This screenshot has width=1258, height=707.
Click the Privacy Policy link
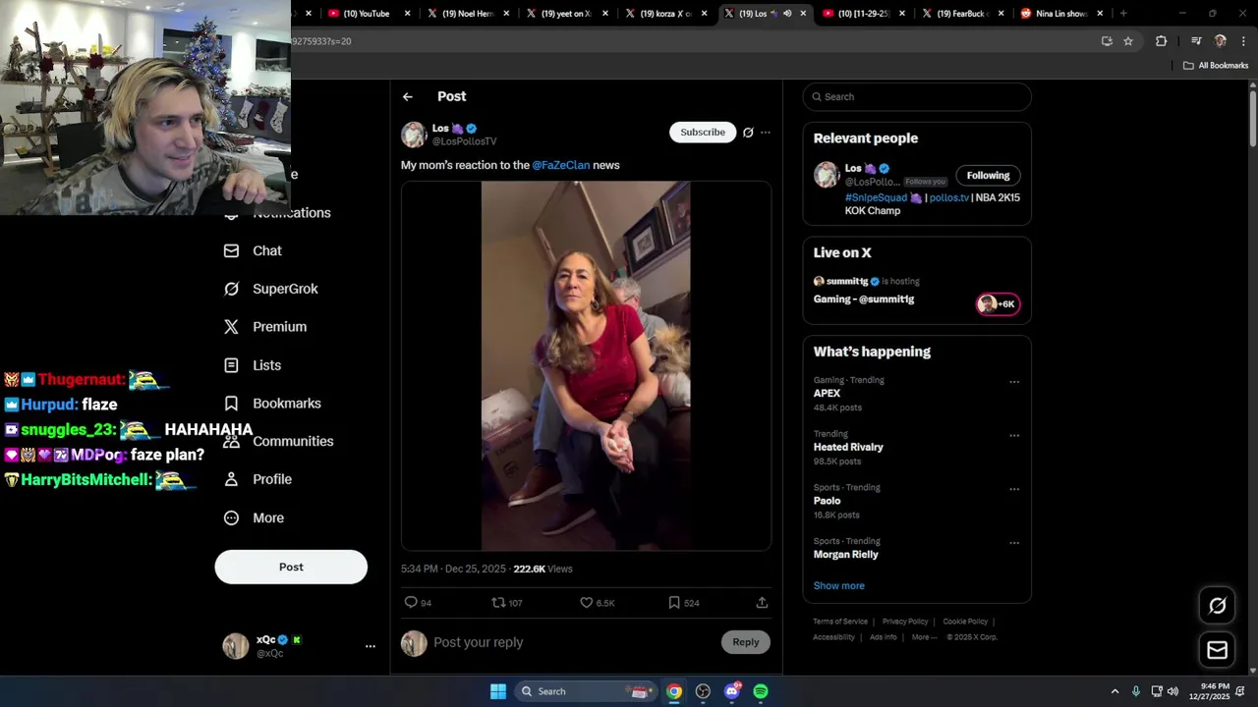(x=905, y=622)
